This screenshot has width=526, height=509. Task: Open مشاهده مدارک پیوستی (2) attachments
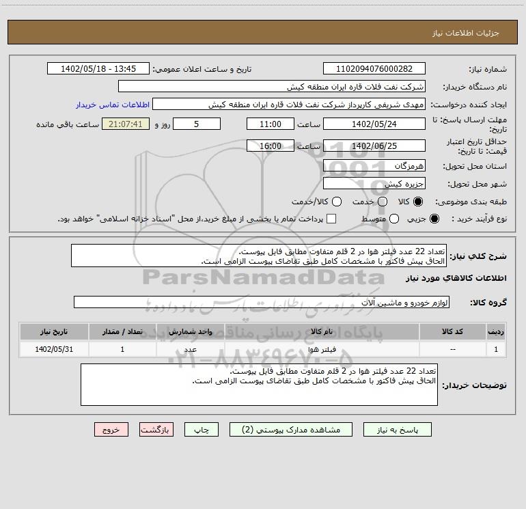(291, 430)
